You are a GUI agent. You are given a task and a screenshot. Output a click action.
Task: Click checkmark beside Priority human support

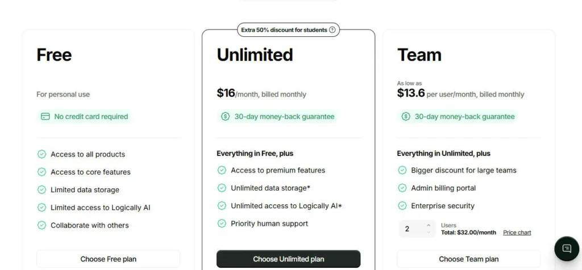point(222,223)
